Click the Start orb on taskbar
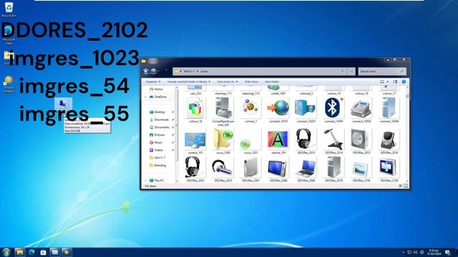 pos(6,252)
